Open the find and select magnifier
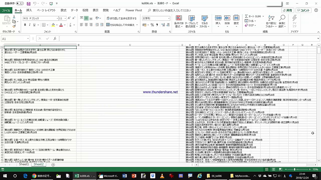 click(282, 19)
